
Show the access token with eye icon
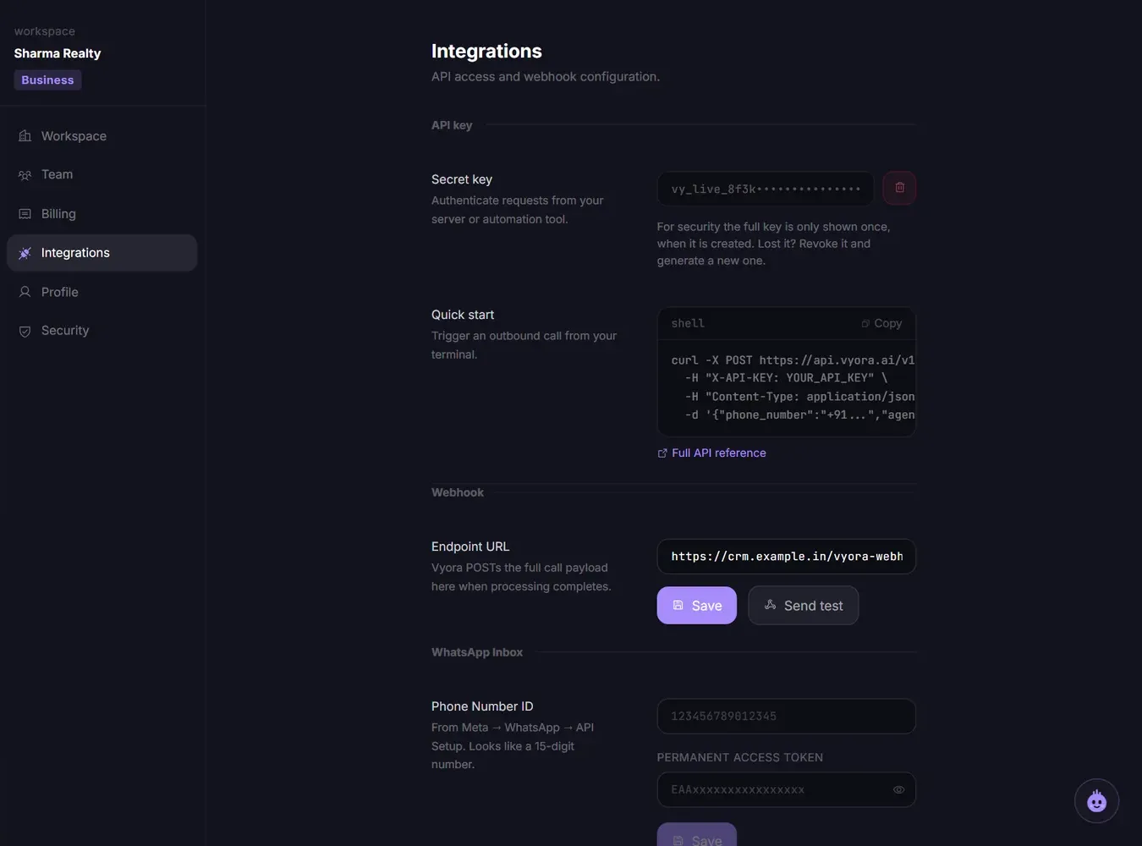pyautogui.click(x=898, y=790)
